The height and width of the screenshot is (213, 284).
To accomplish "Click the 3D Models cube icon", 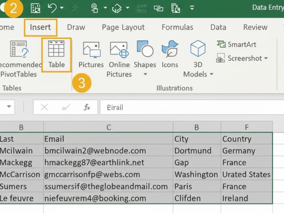I will (x=198, y=49).
